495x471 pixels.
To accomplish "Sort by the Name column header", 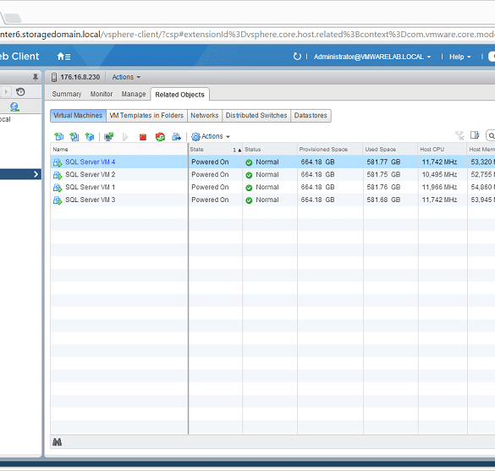I will pos(118,149).
